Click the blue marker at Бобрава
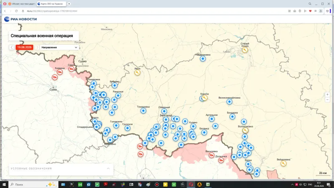This screenshot has height=188, width=334. pos(114,86)
